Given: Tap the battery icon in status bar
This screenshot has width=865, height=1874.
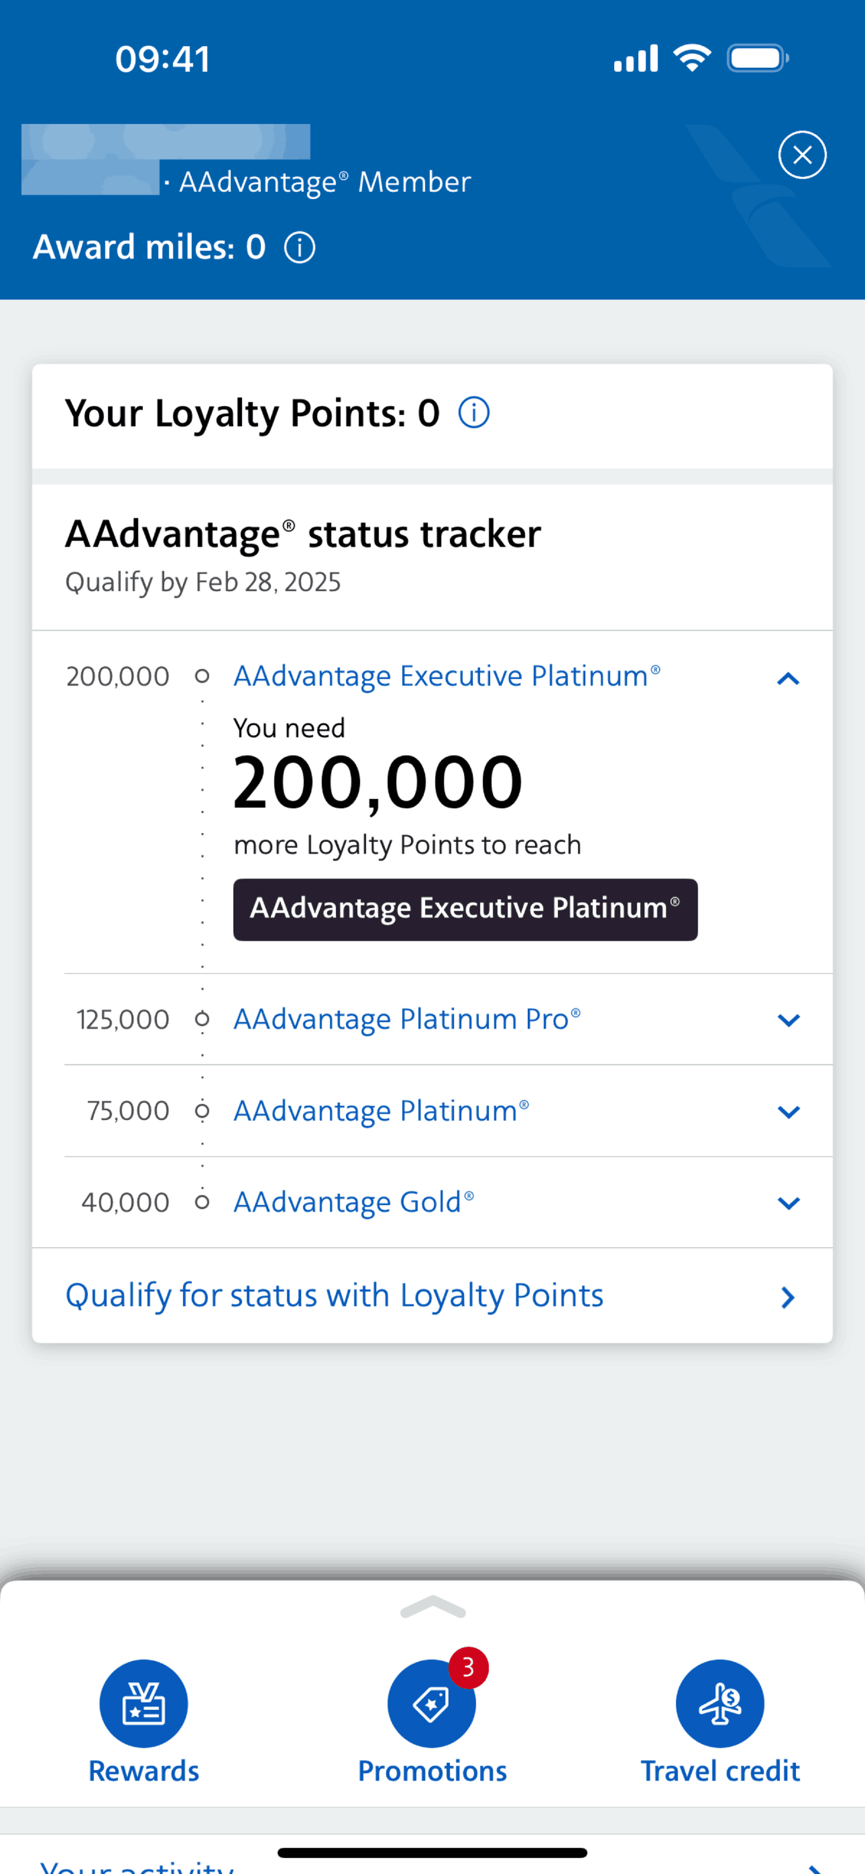Looking at the screenshot, I should (x=757, y=58).
